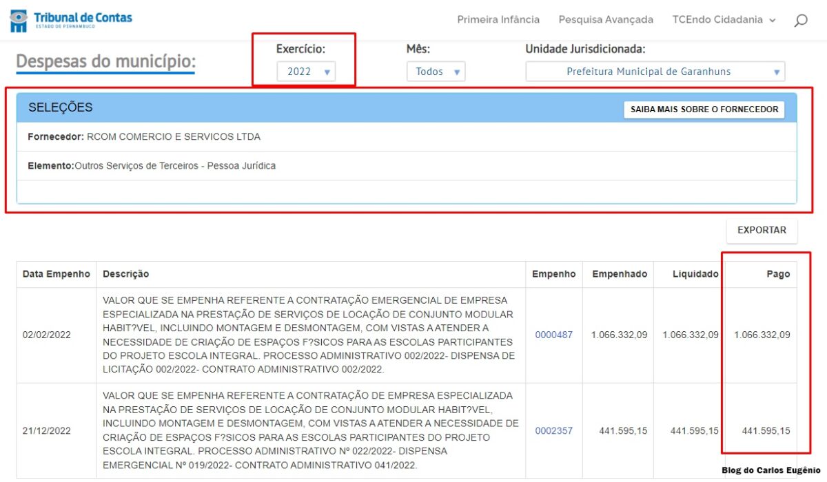Open the Exercício dropdown showing 2022
This screenshot has height=482, width=827.
[x=306, y=72]
